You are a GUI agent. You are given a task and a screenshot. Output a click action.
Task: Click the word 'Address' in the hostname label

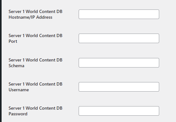[x=44, y=17]
